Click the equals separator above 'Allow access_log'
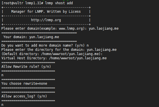 click(x=28, y=92)
